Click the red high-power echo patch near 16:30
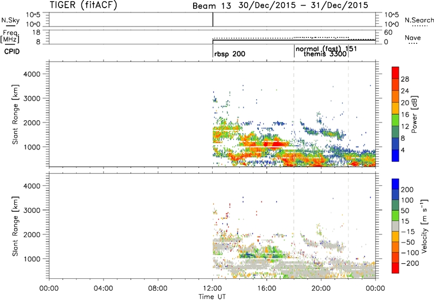 click(x=275, y=144)
